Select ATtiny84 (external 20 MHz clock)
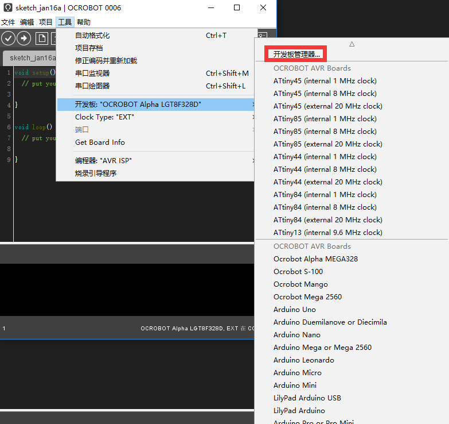The width and height of the screenshot is (449, 424). click(327, 219)
